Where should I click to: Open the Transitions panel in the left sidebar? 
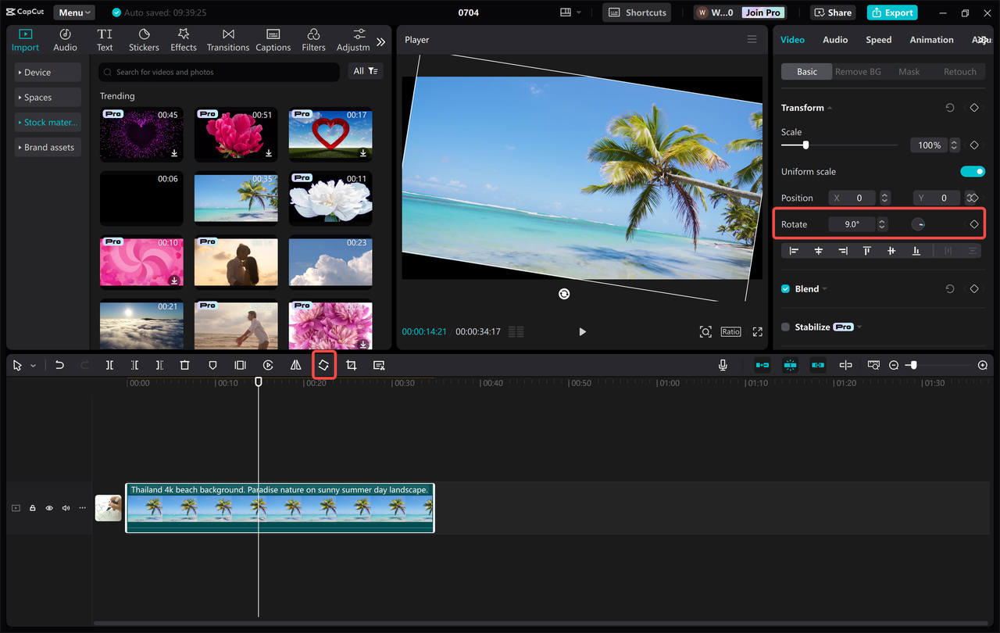pos(227,39)
